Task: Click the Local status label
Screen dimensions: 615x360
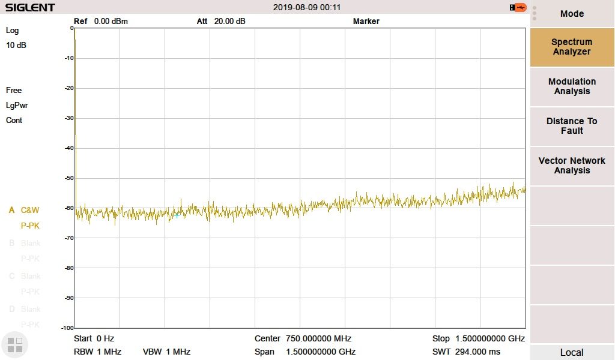Action: point(572,353)
